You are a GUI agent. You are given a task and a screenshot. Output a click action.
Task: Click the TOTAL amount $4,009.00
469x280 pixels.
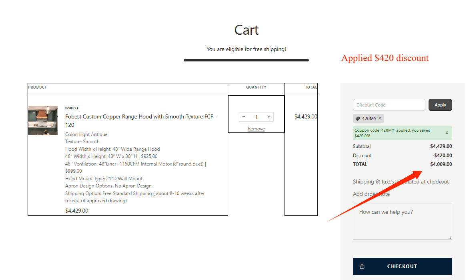click(x=441, y=164)
